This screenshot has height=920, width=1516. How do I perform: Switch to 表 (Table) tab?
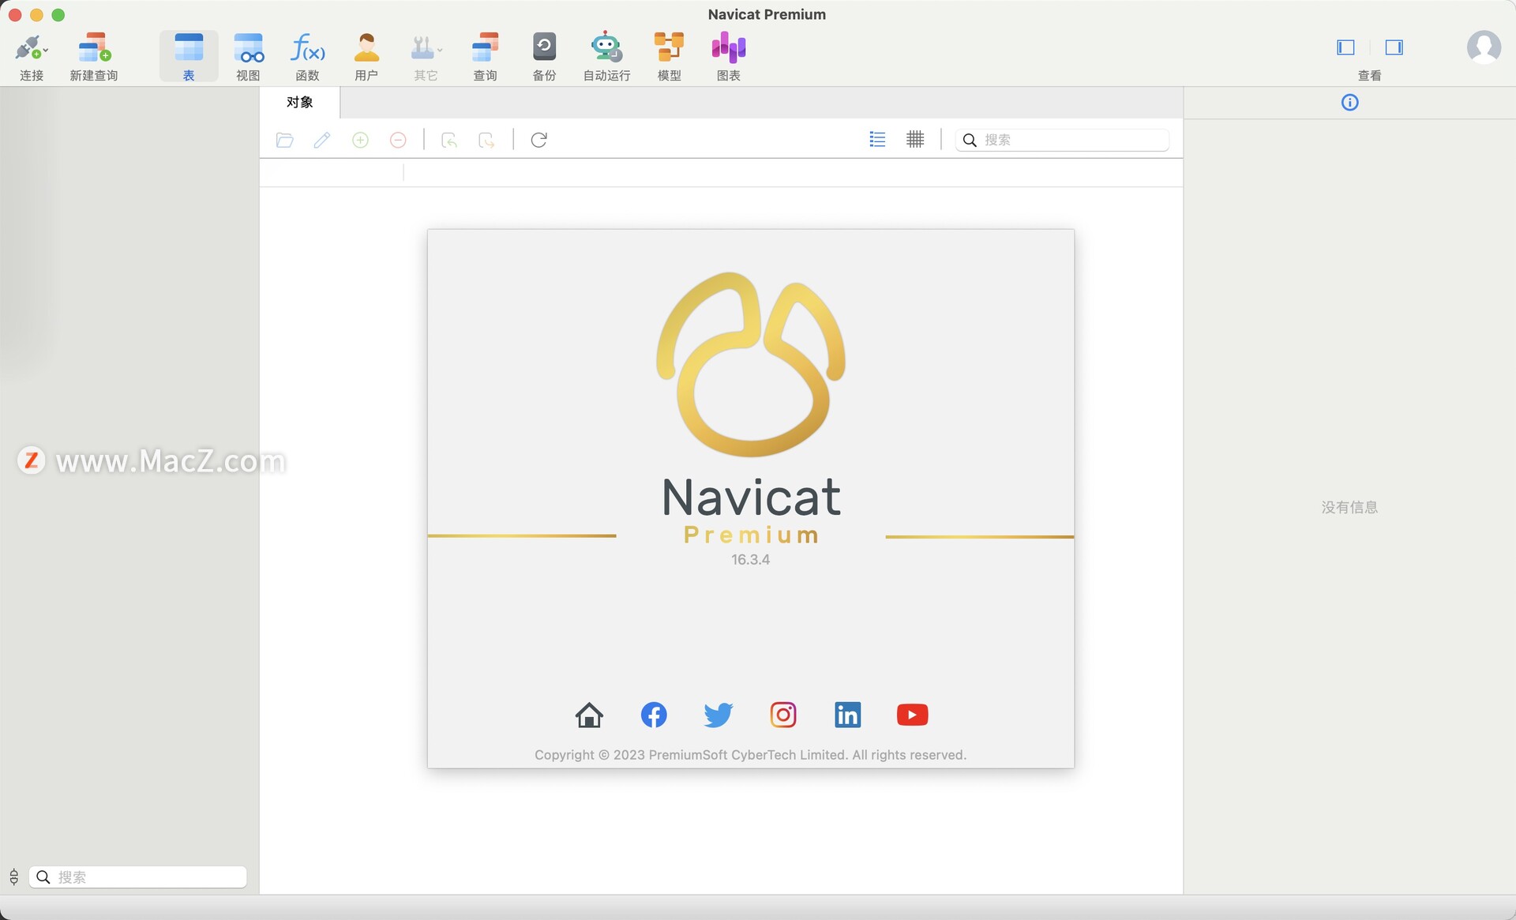189,54
